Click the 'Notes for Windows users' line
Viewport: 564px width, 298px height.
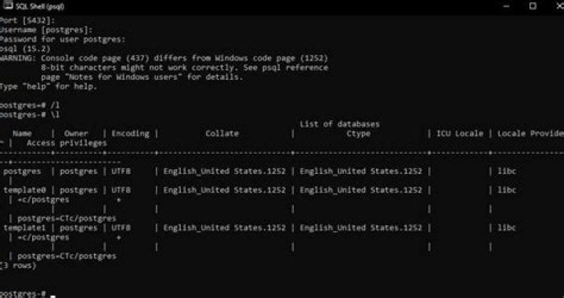142,77
